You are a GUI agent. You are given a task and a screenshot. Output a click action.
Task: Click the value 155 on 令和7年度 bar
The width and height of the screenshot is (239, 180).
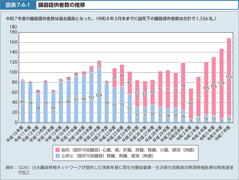229,77
